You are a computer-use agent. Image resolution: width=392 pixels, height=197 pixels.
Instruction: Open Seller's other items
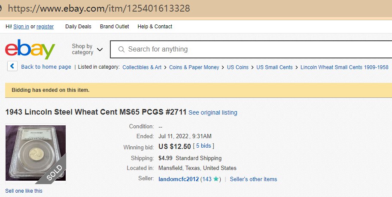[x=253, y=179]
